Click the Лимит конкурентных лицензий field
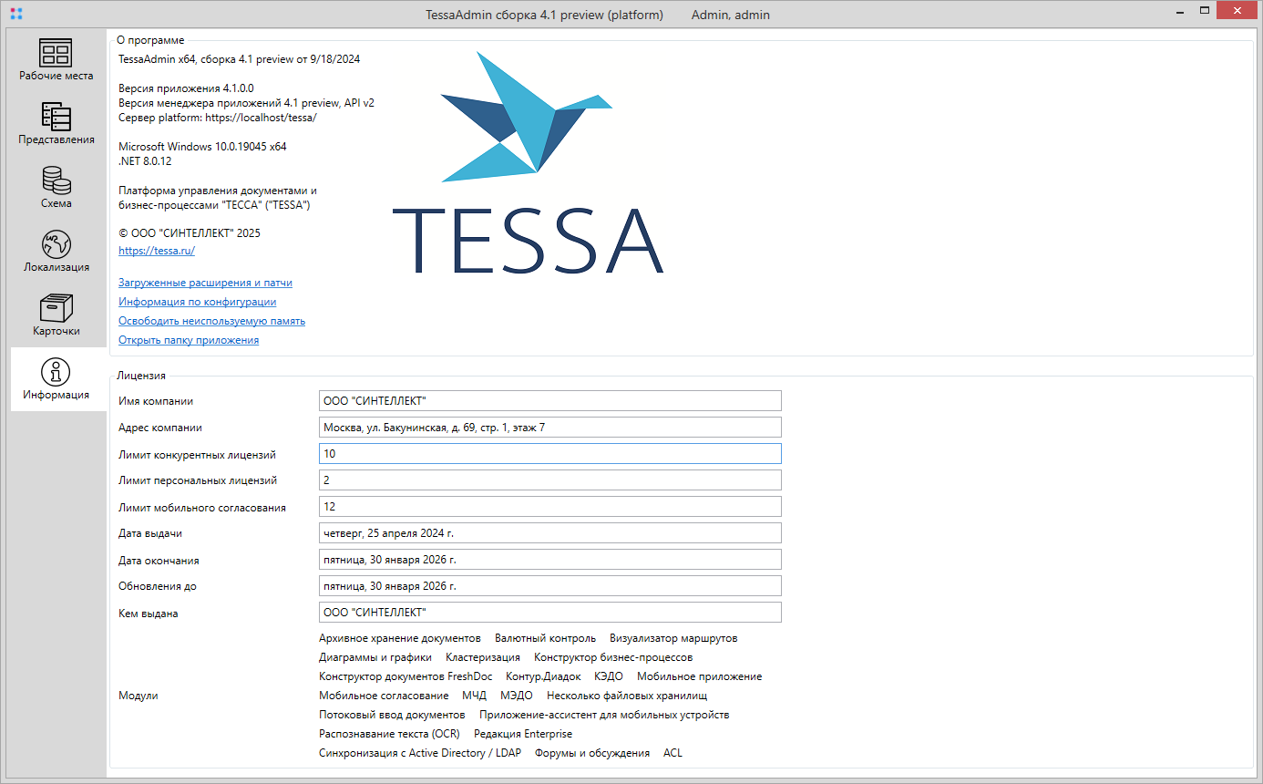 point(549,454)
